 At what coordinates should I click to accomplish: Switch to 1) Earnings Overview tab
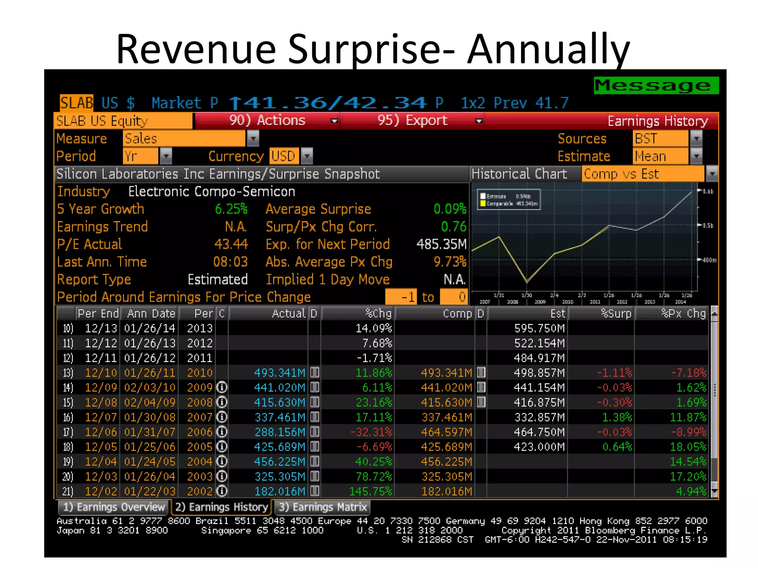pyautogui.click(x=114, y=507)
